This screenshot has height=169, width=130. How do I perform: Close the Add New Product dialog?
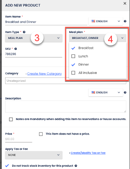point(125,3)
